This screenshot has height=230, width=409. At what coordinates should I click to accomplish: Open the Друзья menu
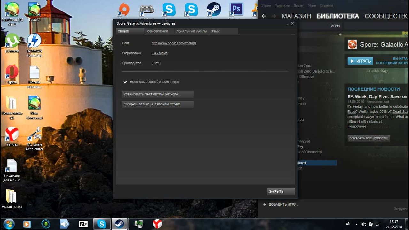(x=299, y=5)
